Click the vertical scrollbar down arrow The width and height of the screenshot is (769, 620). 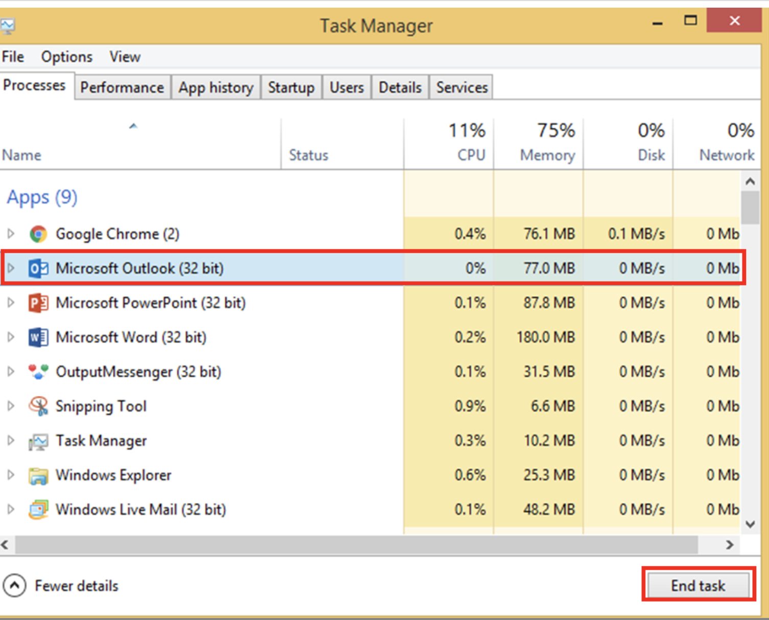pos(750,524)
